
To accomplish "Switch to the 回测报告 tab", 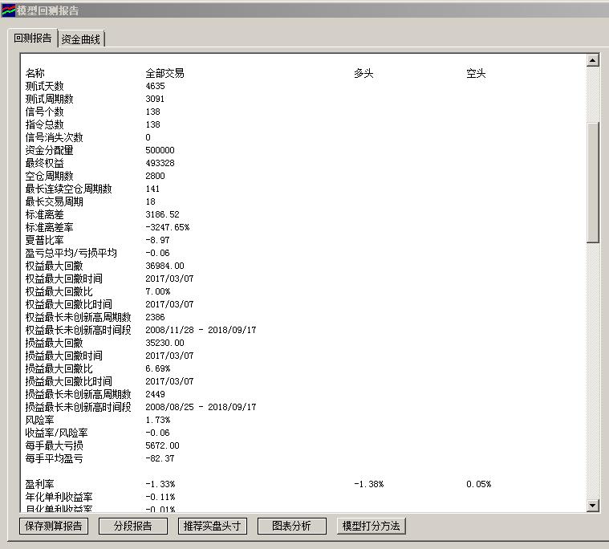I will 33,39.
